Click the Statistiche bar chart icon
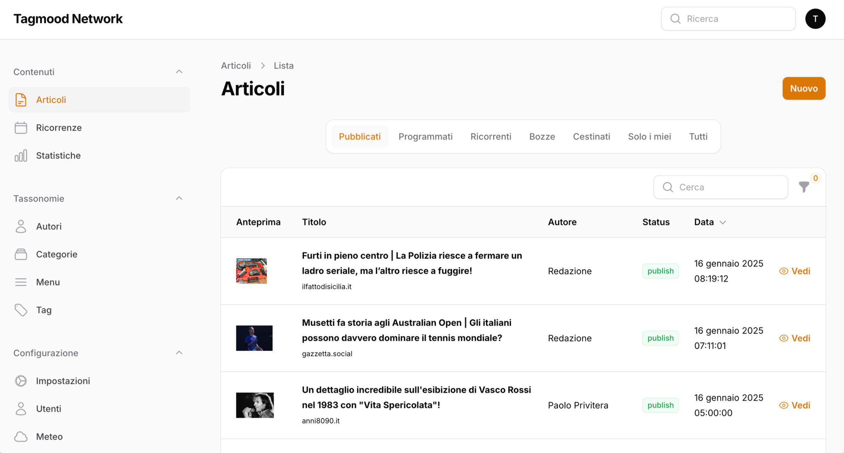This screenshot has width=844, height=453. pos(20,156)
